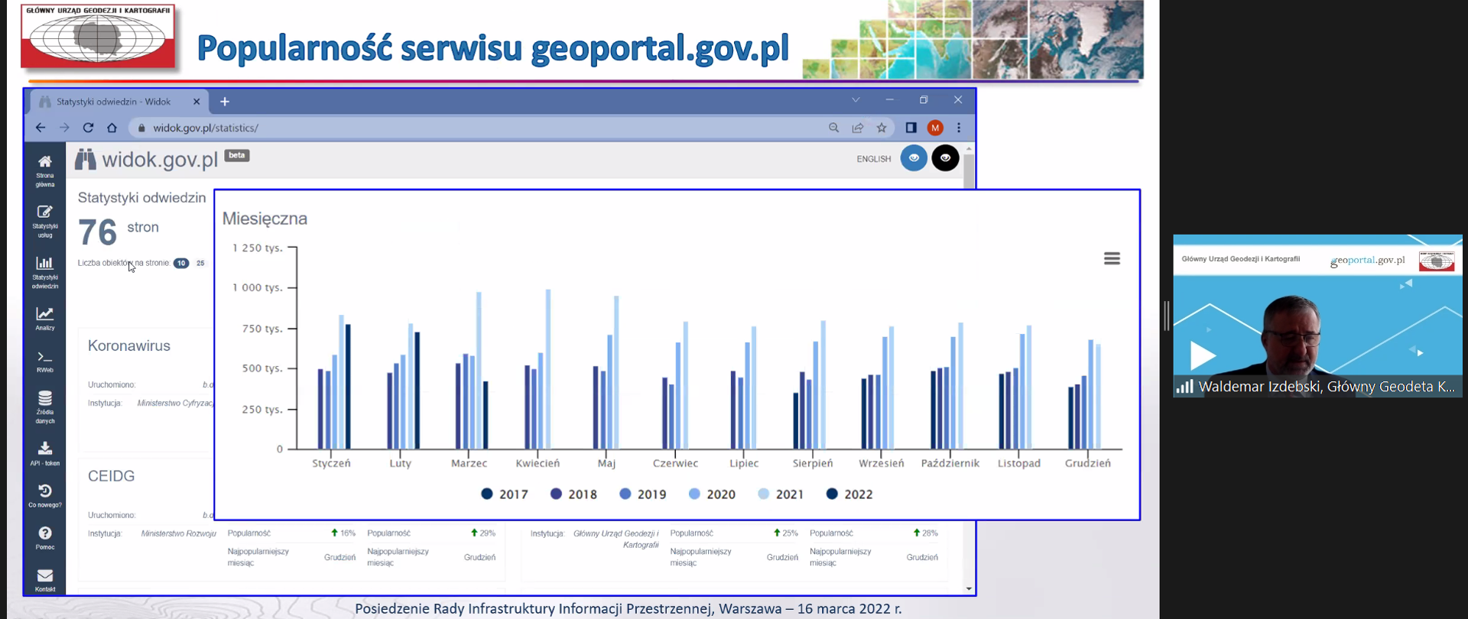
Task: Toggle the 2017 series in chart legend
Action: click(x=505, y=494)
